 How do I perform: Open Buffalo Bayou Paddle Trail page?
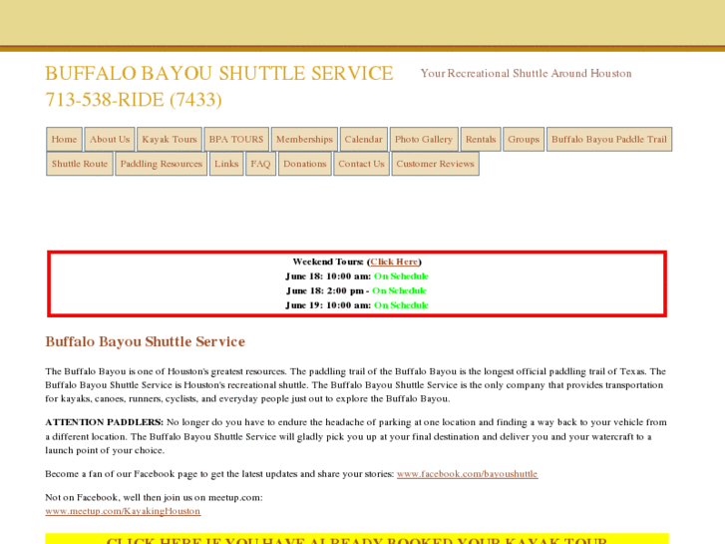pyautogui.click(x=609, y=140)
